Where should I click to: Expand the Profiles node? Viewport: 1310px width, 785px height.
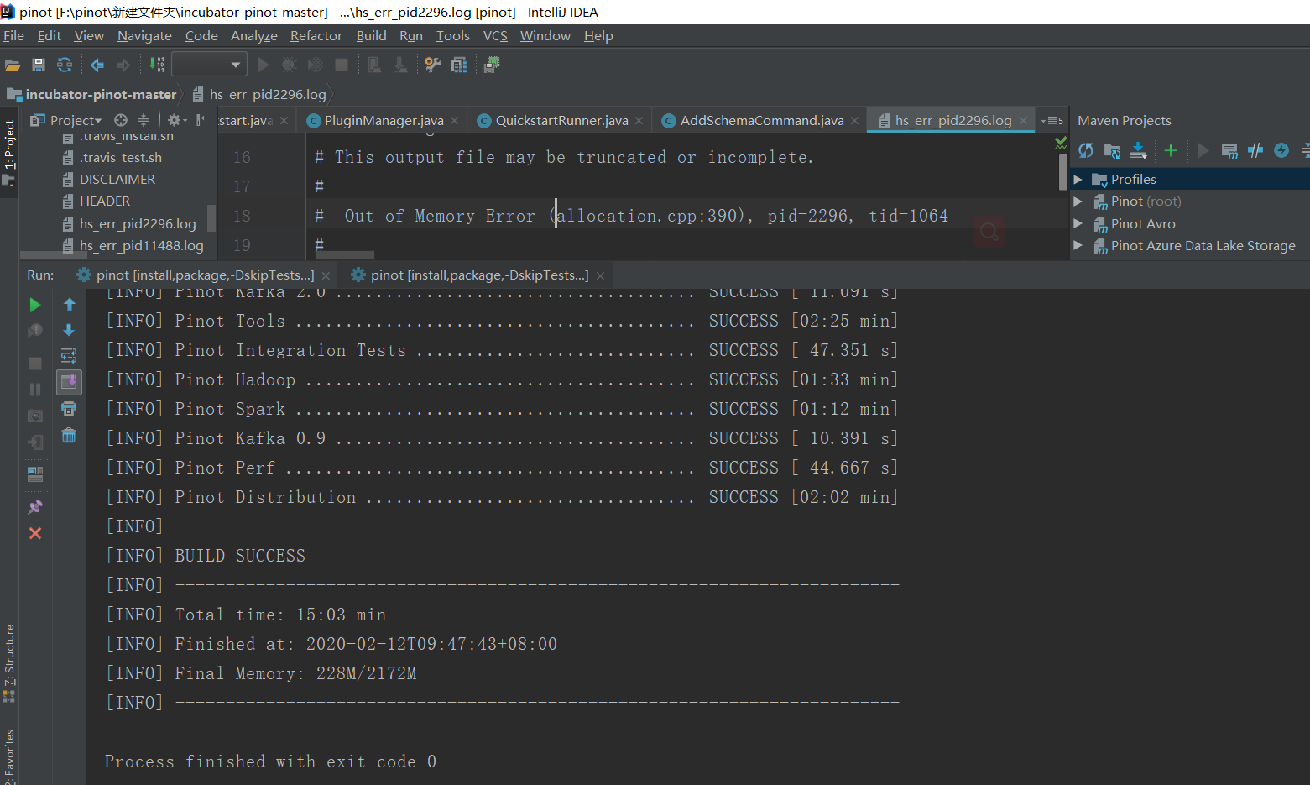[x=1078, y=179]
